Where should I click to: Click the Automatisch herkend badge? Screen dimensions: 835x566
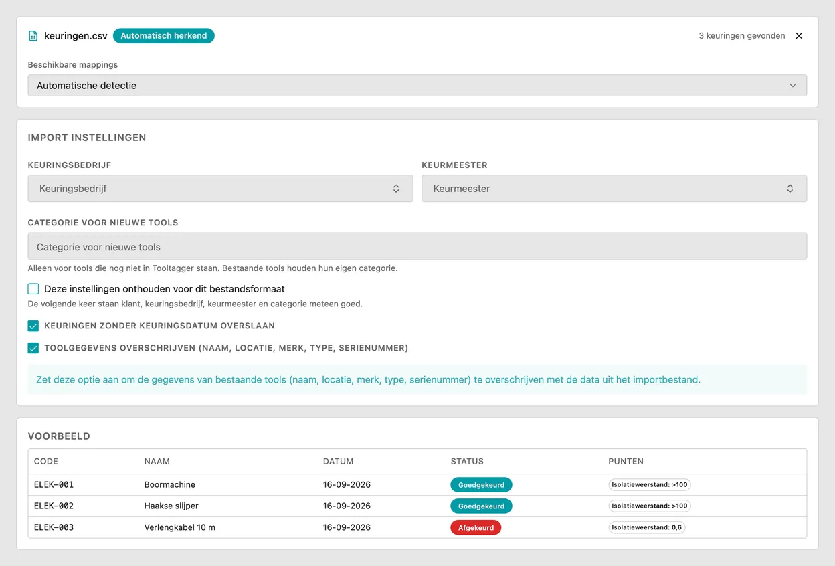(164, 36)
